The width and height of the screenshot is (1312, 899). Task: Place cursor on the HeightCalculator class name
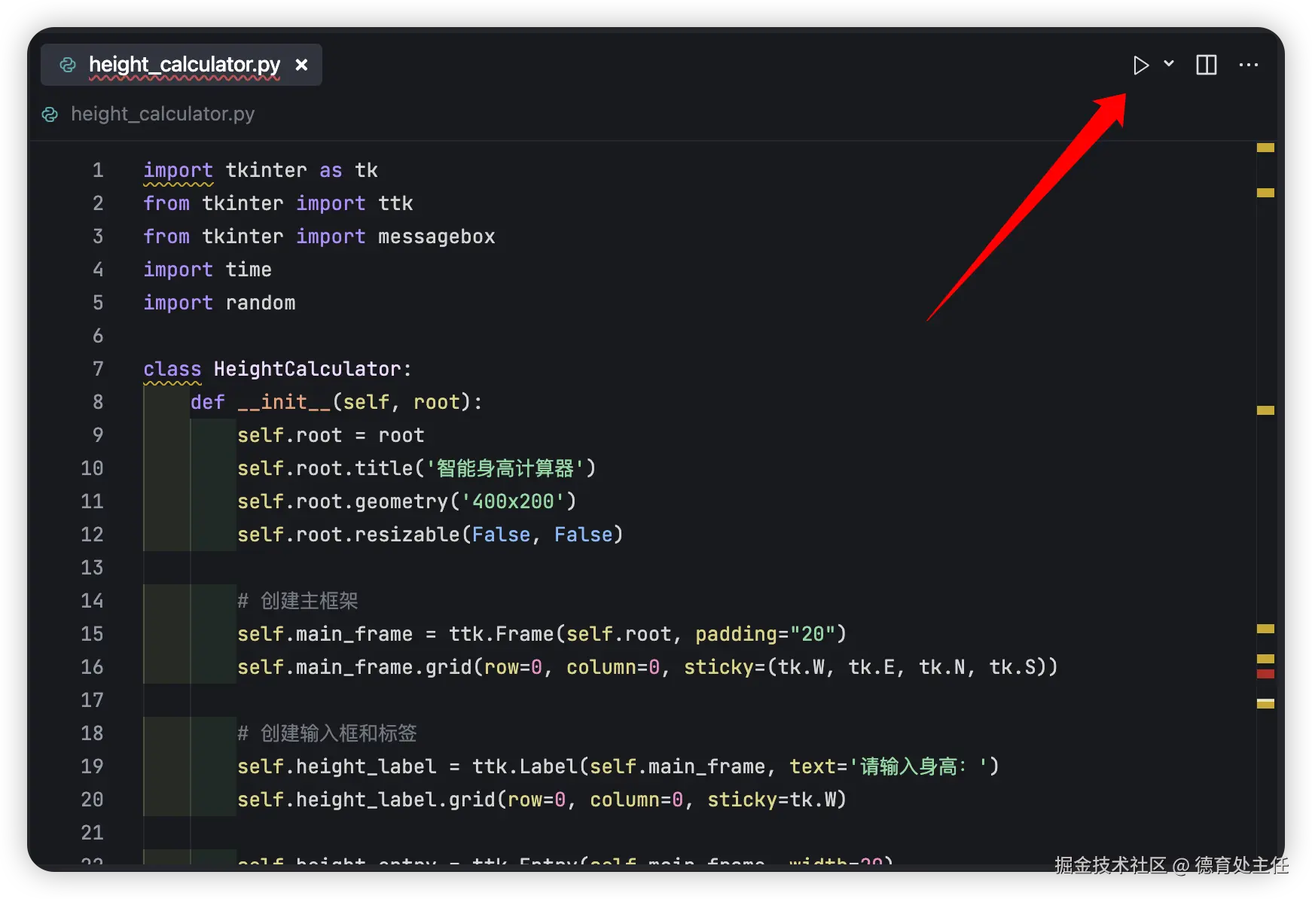[307, 369]
